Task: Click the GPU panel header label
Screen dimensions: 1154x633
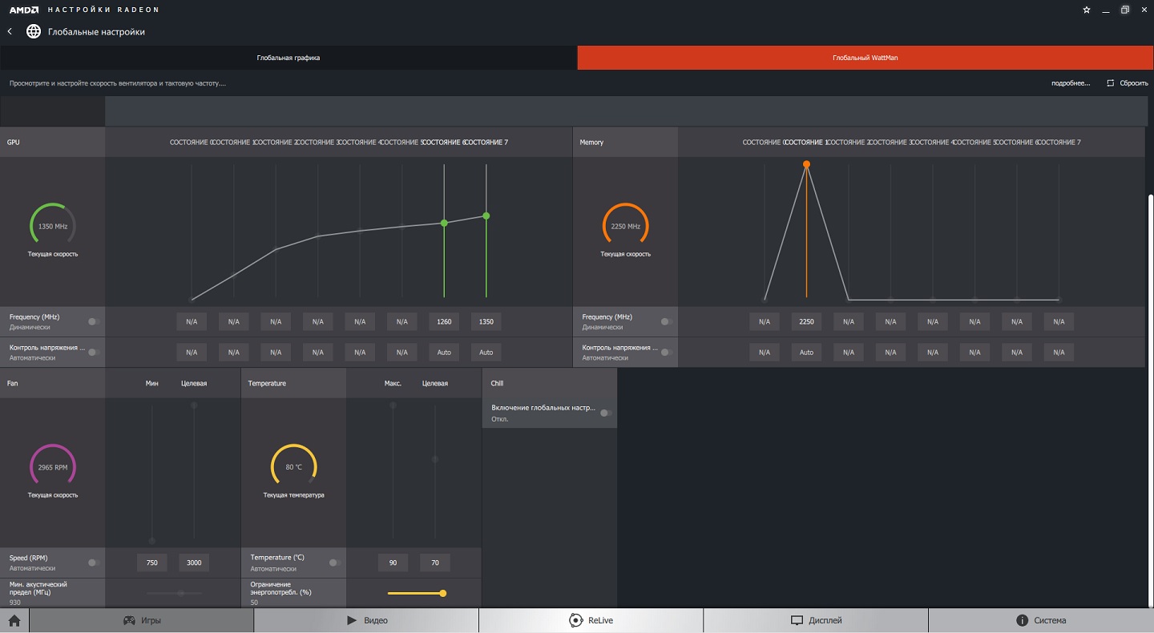Action: [x=13, y=142]
